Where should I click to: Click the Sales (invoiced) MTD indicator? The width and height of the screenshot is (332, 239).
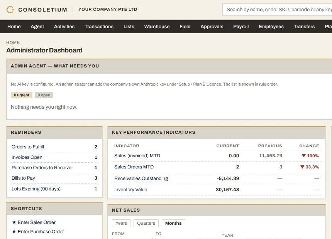pyautogui.click(x=137, y=156)
